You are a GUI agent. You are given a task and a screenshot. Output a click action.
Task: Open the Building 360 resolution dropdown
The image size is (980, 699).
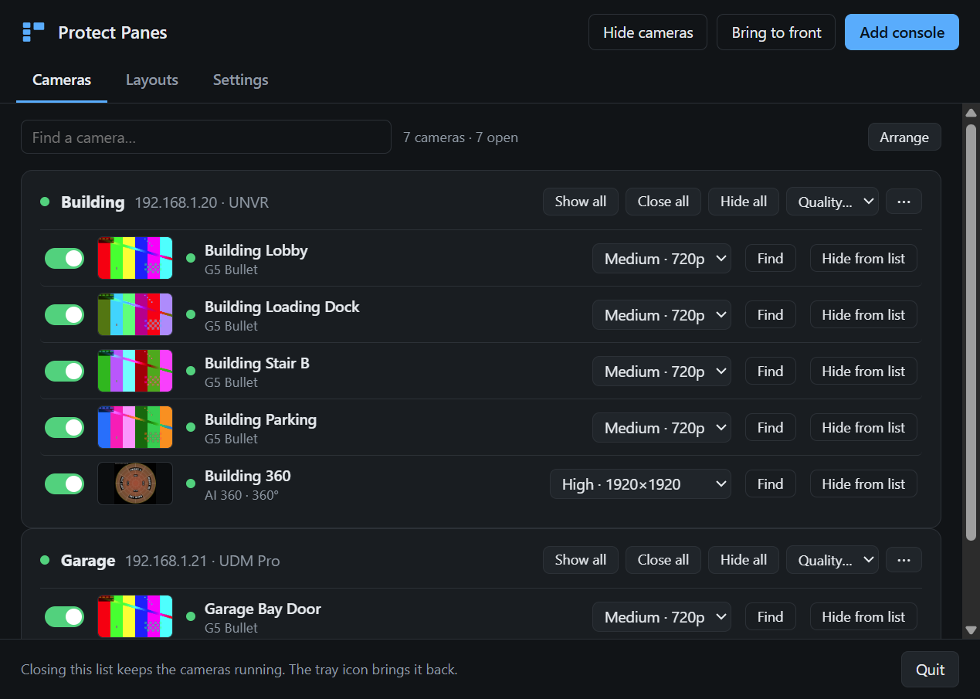640,484
